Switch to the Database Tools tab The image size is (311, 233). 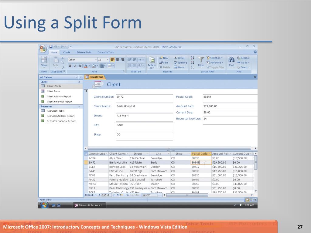pos(106,52)
